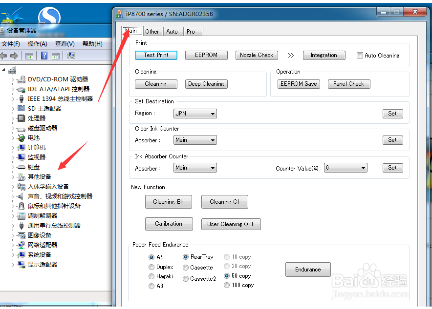Open the 文件(F) menu
Image resolution: width=432 pixels, height=309 pixels.
(11, 44)
